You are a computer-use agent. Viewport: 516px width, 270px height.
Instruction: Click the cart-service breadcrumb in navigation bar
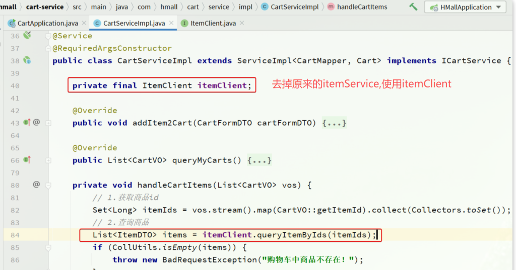point(45,7)
